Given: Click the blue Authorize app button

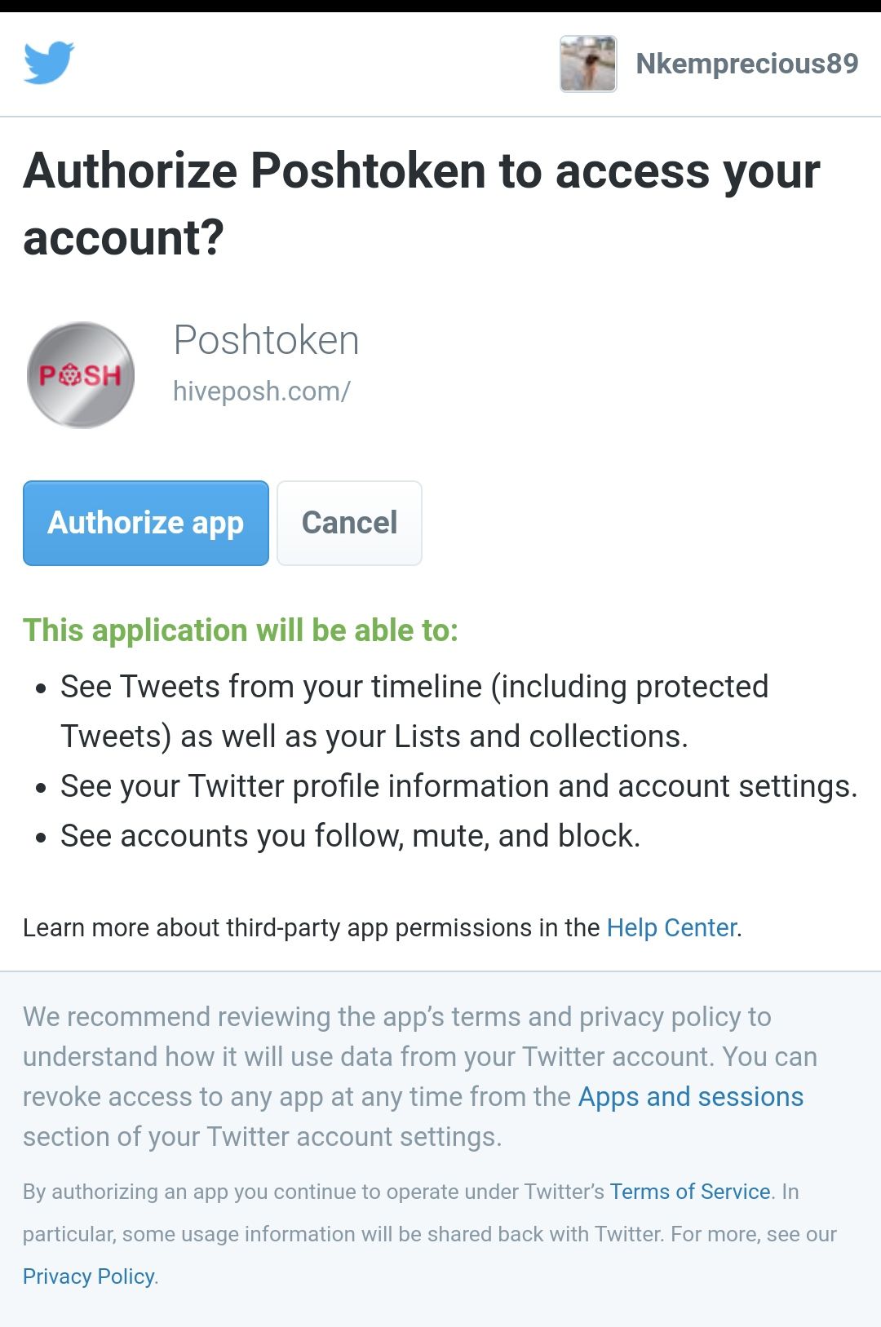Looking at the screenshot, I should [146, 523].
